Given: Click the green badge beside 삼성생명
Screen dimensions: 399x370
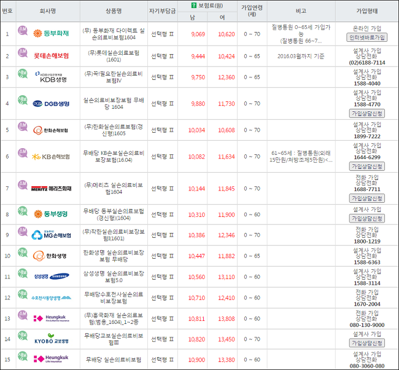Looking at the screenshot, I should point(23,273).
